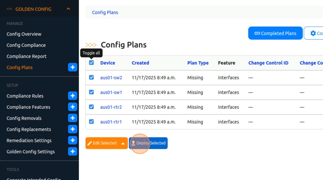The width and height of the screenshot is (323, 180).
Task: Click the Deploy Selected button
Action: tap(148, 143)
